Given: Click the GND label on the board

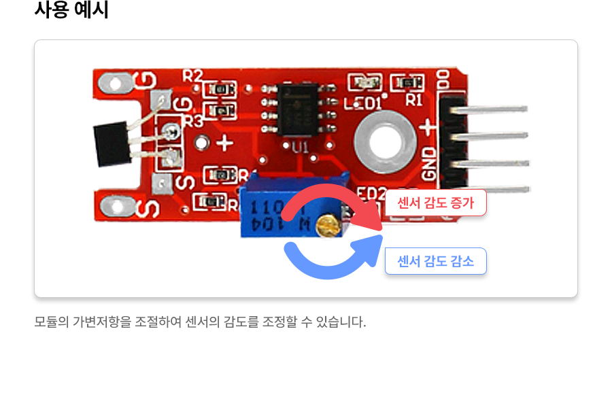Looking at the screenshot, I should [429, 165].
